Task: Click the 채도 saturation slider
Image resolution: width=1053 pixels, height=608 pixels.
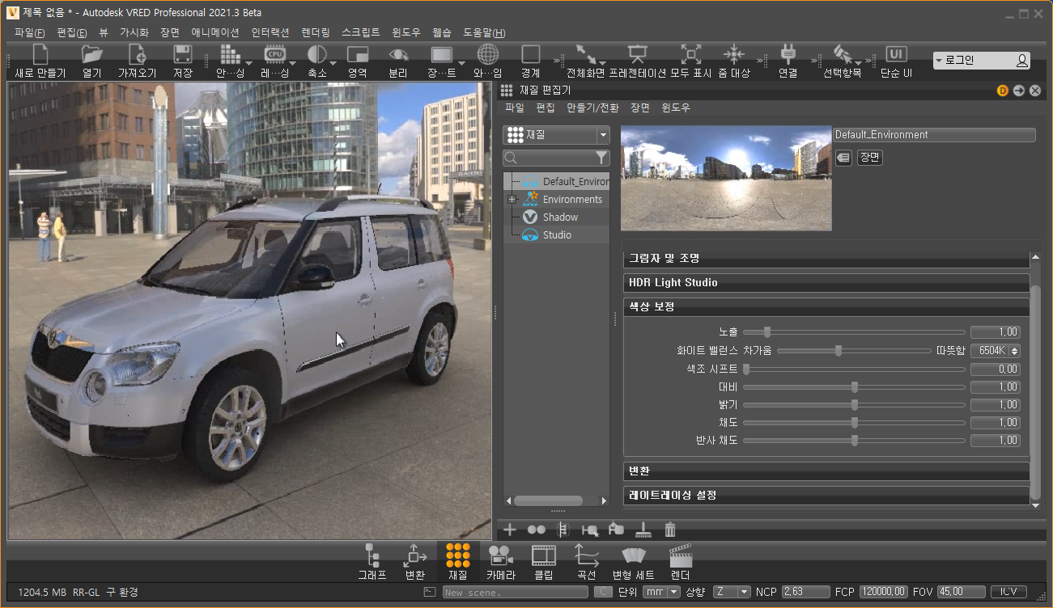Action: [854, 423]
